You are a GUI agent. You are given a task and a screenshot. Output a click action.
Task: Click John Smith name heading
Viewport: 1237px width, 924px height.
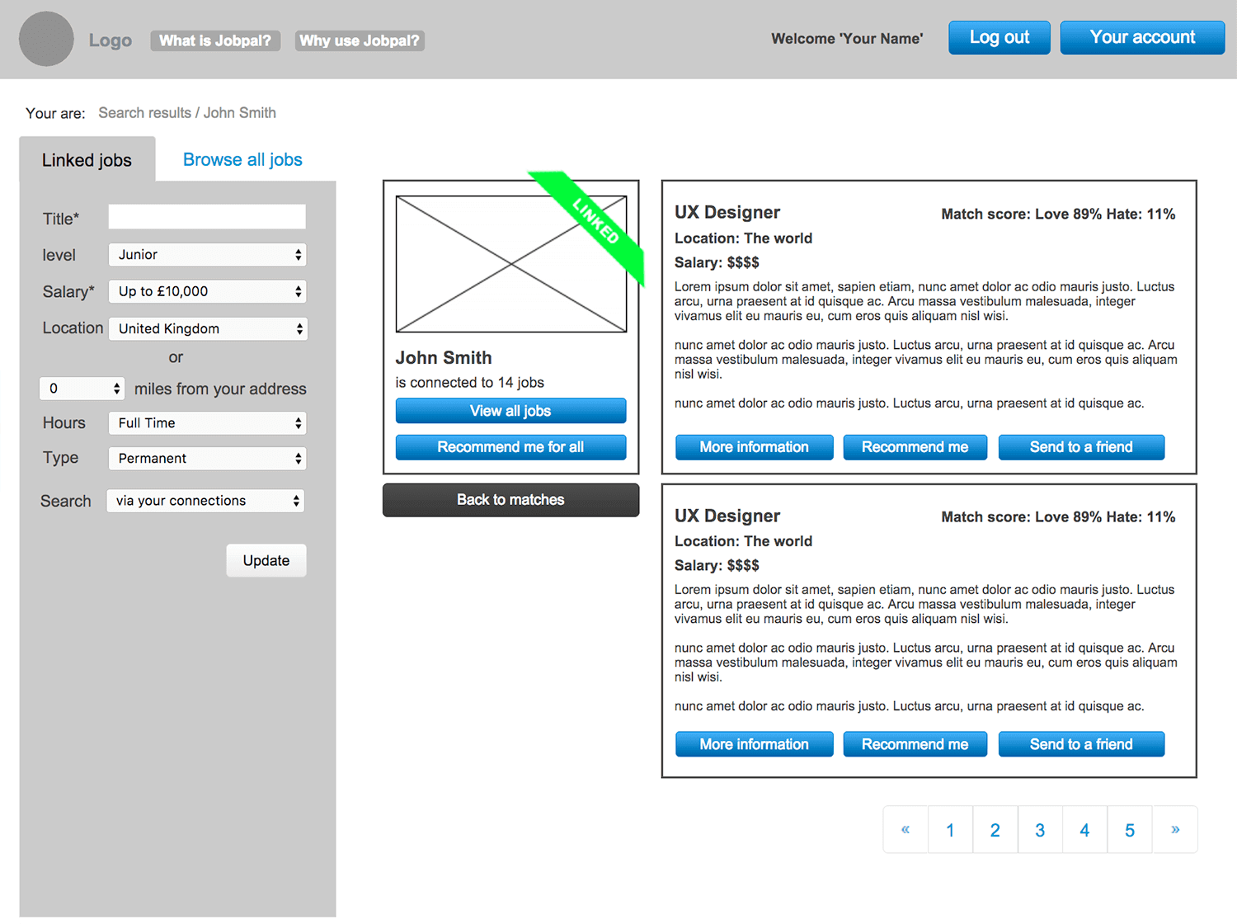[x=444, y=358]
